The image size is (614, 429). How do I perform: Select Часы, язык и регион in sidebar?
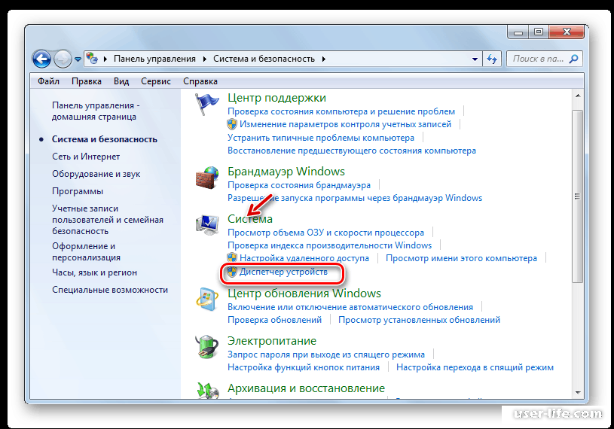(x=94, y=272)
